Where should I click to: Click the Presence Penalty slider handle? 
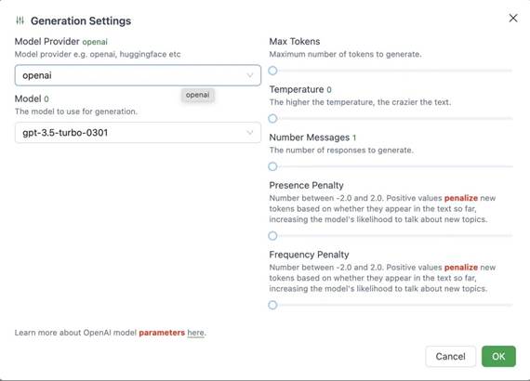click(x=272, y=236)
